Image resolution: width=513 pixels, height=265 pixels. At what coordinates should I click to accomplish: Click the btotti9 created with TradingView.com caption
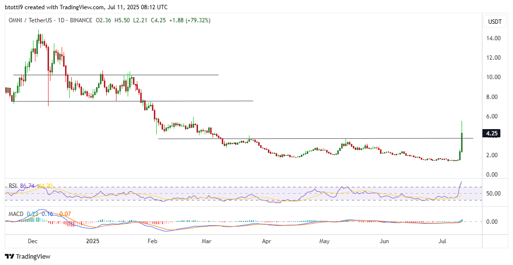(x=86, y=7)
